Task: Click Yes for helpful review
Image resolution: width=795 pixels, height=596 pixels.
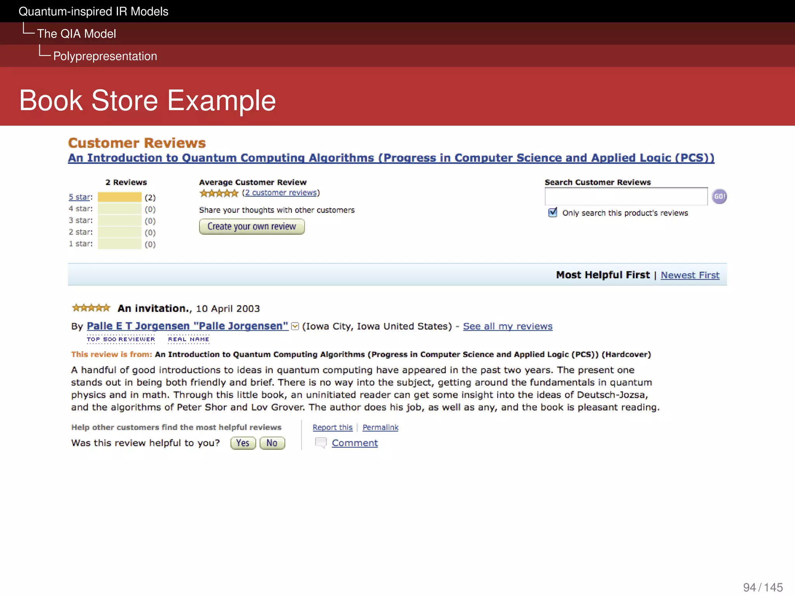Action: pos(243,443)
